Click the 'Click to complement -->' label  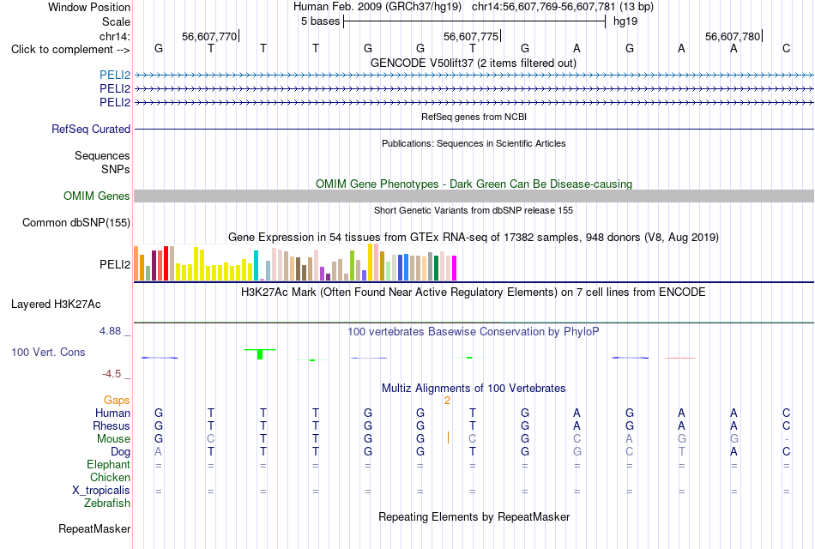tap(70, 50)
